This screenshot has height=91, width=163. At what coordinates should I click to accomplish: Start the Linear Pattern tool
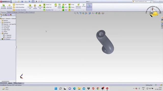pyautogui.click(x=59, y=6)
